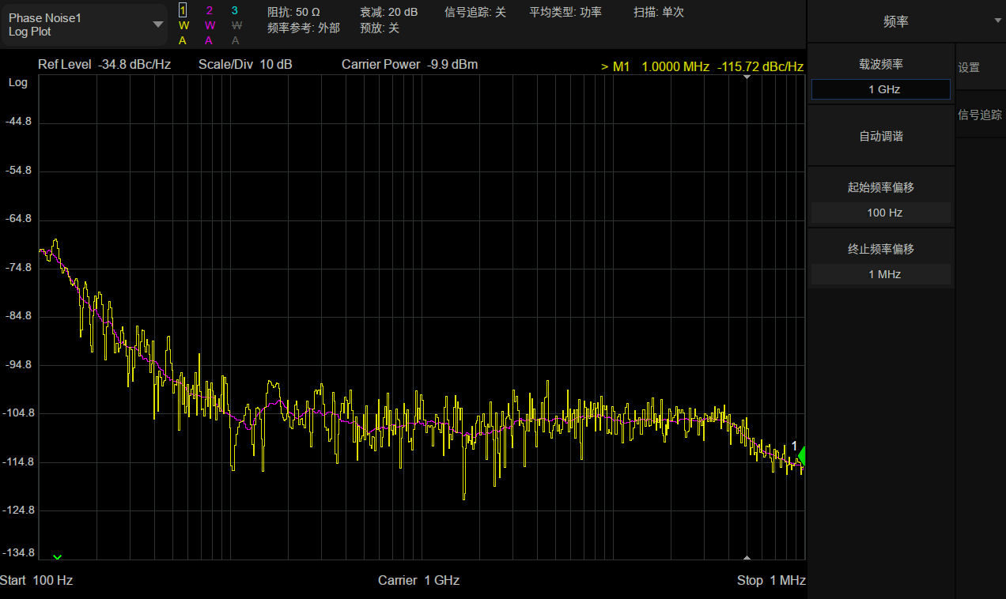Click the green marker 1 triangle on trace
The height and width of the screenshot is (599, 1006).
(801, 457)
